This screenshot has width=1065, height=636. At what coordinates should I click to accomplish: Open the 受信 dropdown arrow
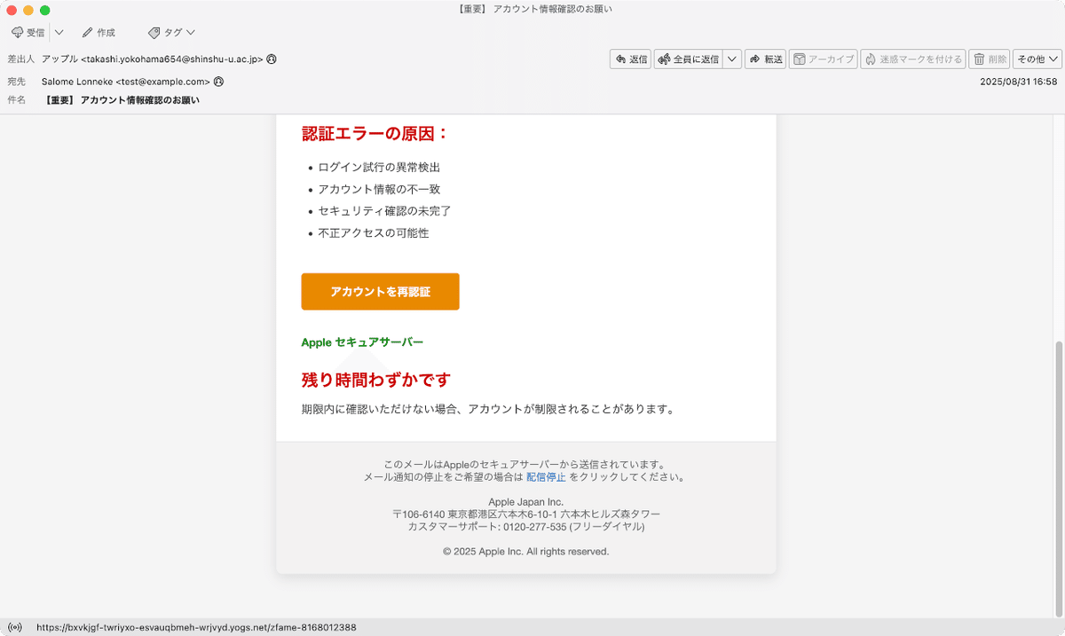(58, 32)
